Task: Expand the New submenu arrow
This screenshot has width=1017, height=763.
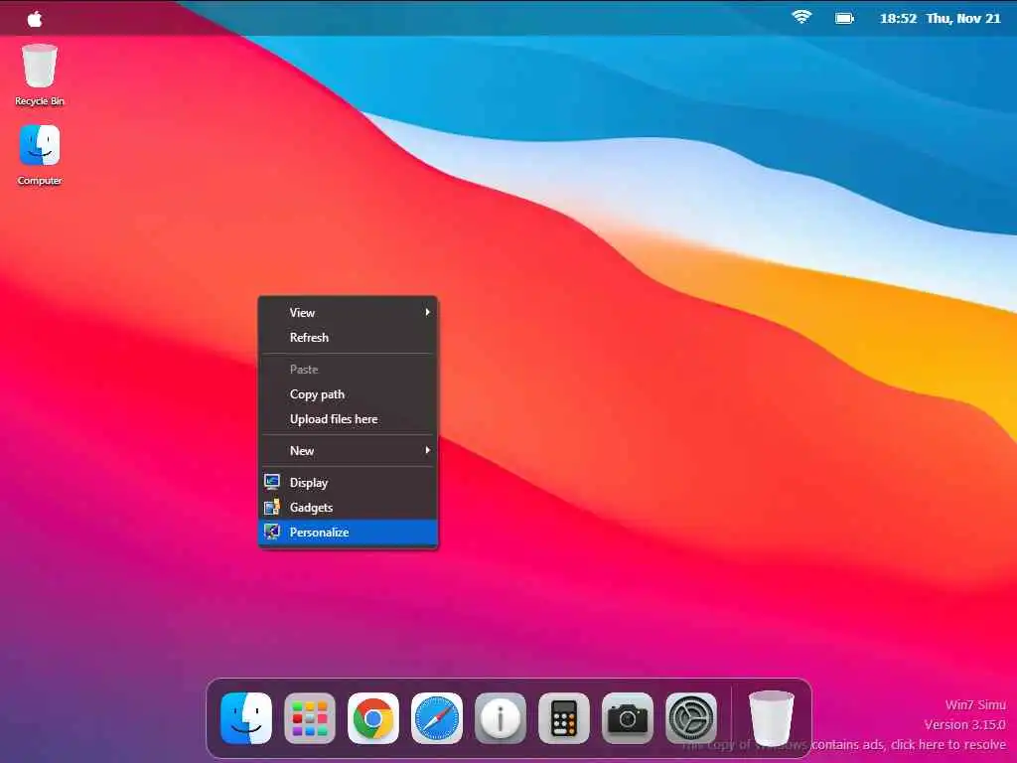Action: pyautogui.click(x=427, y=450)
